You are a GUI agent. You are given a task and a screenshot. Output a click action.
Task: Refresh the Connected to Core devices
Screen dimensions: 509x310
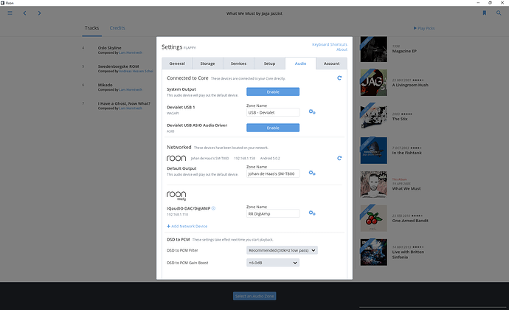(339, 78)
